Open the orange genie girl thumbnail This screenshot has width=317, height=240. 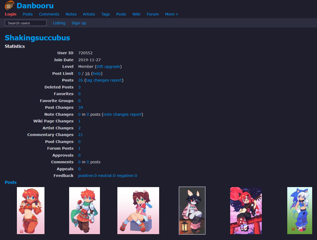[x=31, y=211]
